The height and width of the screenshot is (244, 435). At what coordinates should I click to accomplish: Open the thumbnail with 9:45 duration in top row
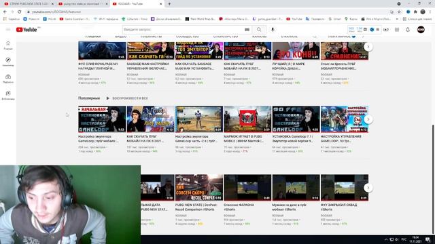pos(102,51)
